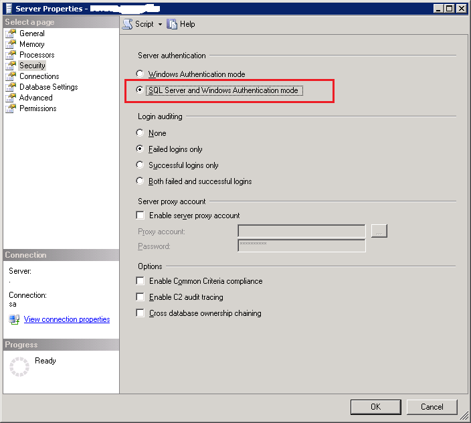The image size is (471, 423).
Task: Click the OK button
Action: click(x=375, y=407)
